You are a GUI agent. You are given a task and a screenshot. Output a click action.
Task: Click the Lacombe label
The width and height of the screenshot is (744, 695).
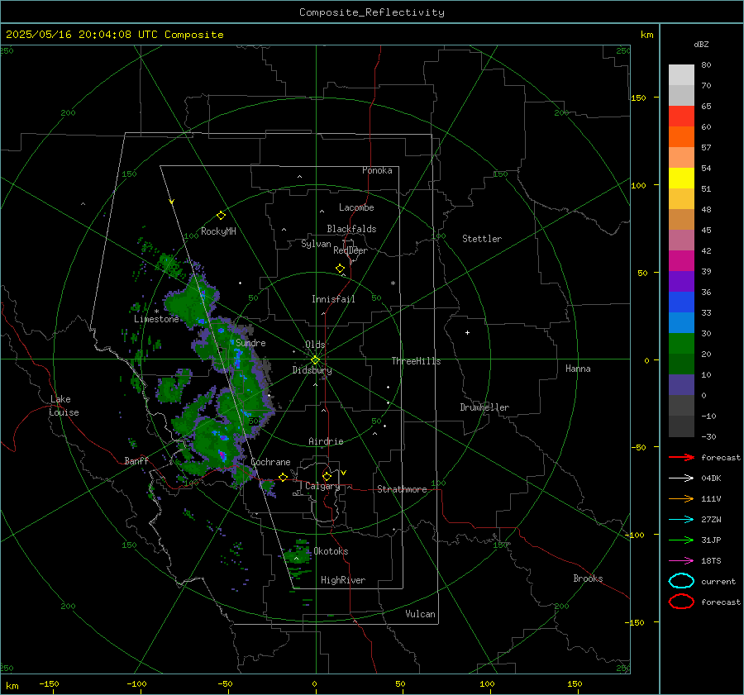coord(356,207)
